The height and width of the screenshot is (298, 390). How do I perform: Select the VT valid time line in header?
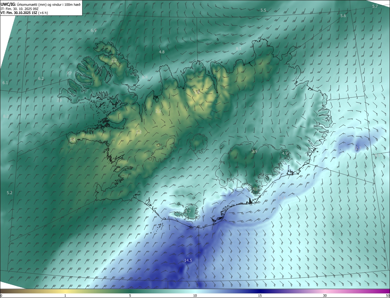click(x=24, y=12)
